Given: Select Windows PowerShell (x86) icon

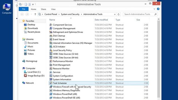Looking at the screenshot, I should 51,94.
